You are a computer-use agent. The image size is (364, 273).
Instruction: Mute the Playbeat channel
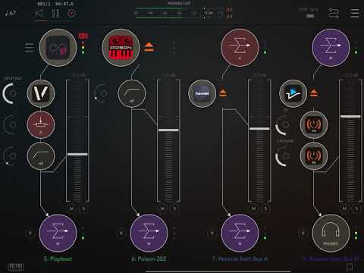[71, 209]
